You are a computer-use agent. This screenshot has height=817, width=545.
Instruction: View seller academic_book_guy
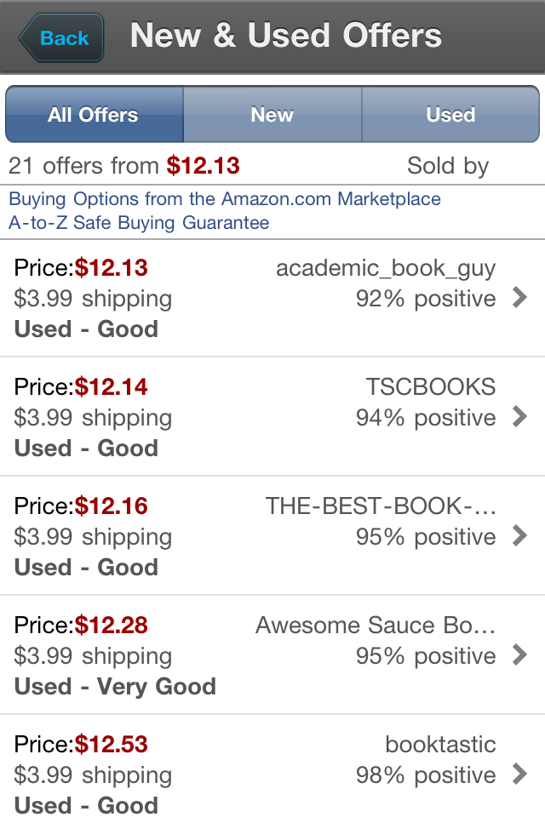point(386,268)
